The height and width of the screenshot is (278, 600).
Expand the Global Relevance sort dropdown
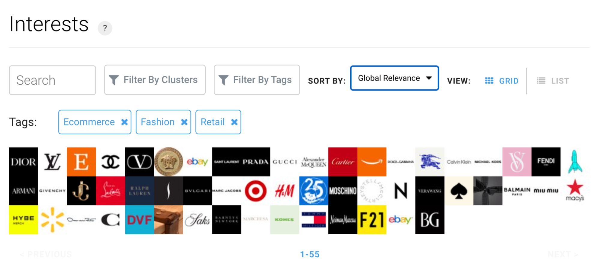[394, 78]
